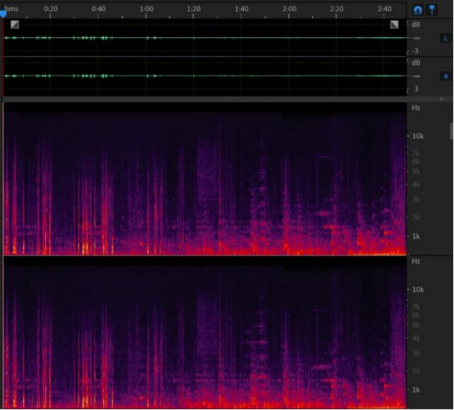Click 10k on the upper spectrogram frequency scale
Image resolution: width=454 pixels, height=410 pixels.
click(417, 136)
